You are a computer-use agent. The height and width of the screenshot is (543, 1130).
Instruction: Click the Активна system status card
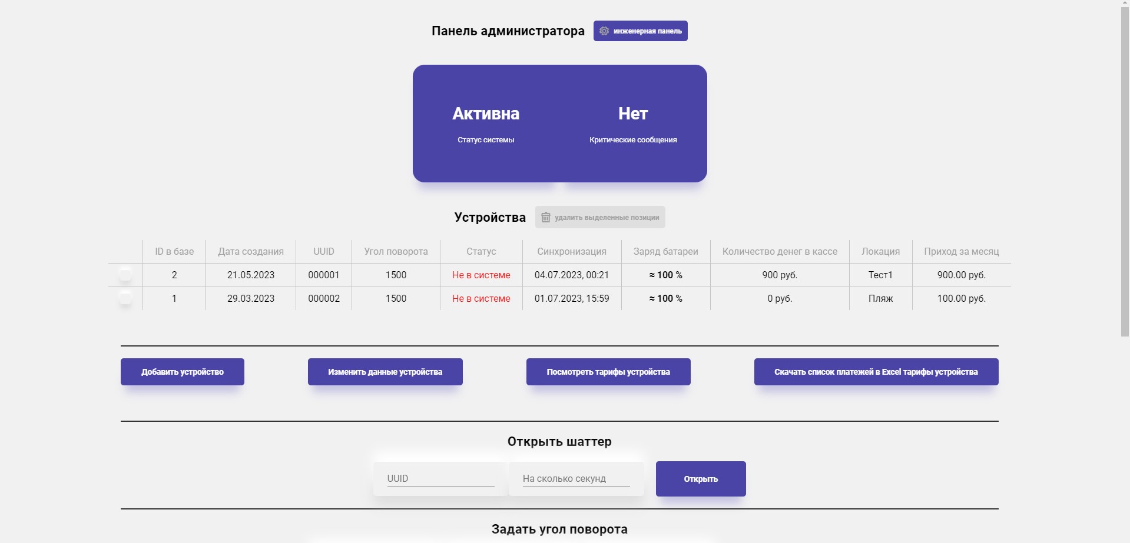486,124
